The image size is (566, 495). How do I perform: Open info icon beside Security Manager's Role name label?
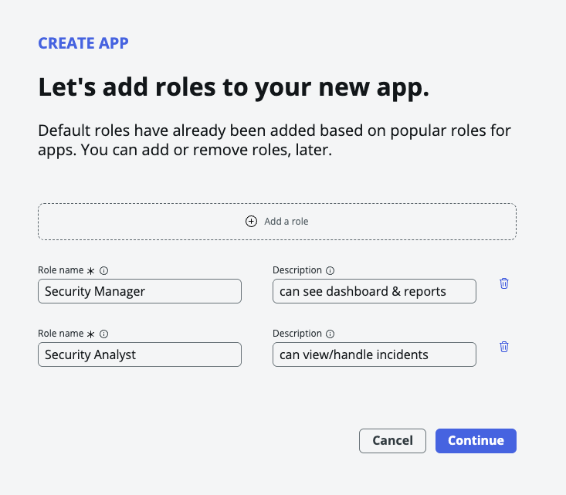tap(104, 271)
